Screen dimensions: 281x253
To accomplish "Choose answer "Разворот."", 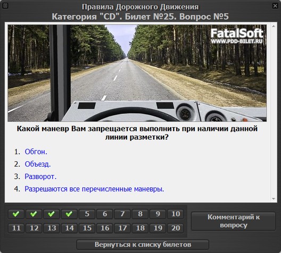I will pyautogui.click(x=40, y=177).
